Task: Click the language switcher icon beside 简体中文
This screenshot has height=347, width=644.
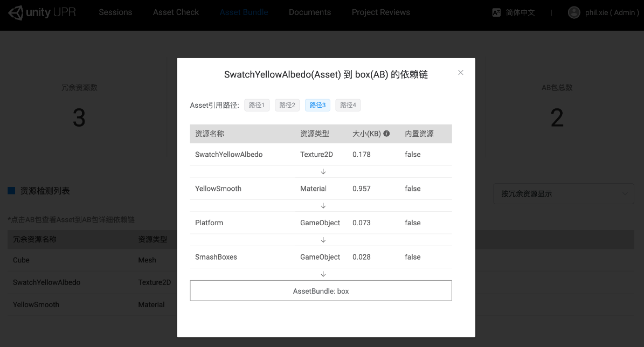Action: [496, 11]
